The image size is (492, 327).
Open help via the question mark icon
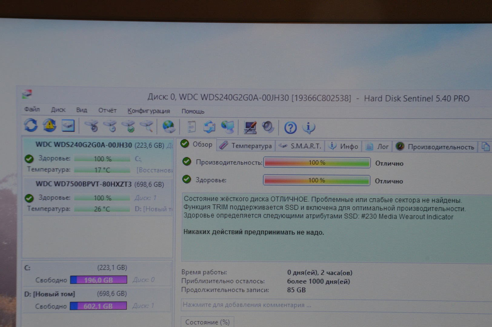point(290,128)
